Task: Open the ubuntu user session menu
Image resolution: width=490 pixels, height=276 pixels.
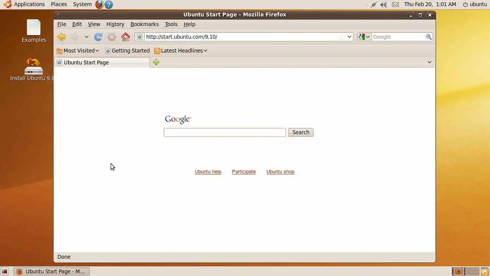Action: 475,4
